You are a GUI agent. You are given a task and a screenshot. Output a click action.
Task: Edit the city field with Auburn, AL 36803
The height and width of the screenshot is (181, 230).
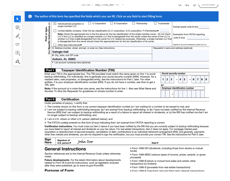pyautogui.click(x=102, y=59)
